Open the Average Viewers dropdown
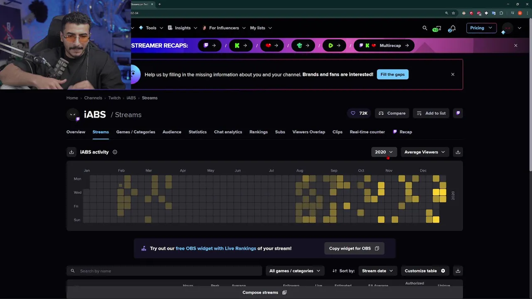Image resolution: width=532 pixels, height=299 pixels. click(x=425, y=152)
